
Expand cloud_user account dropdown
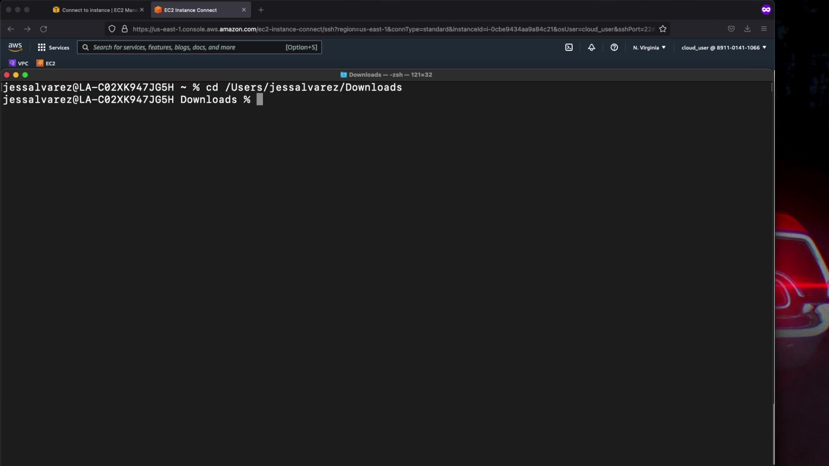click(x=724, y=47)
